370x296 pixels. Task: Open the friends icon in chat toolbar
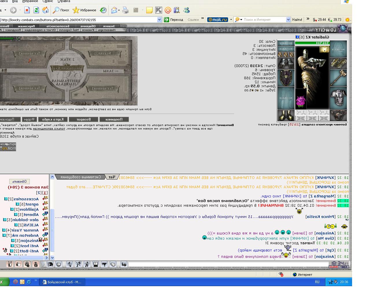point(18,264)
